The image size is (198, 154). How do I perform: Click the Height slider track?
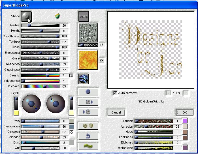pos(40,31)
